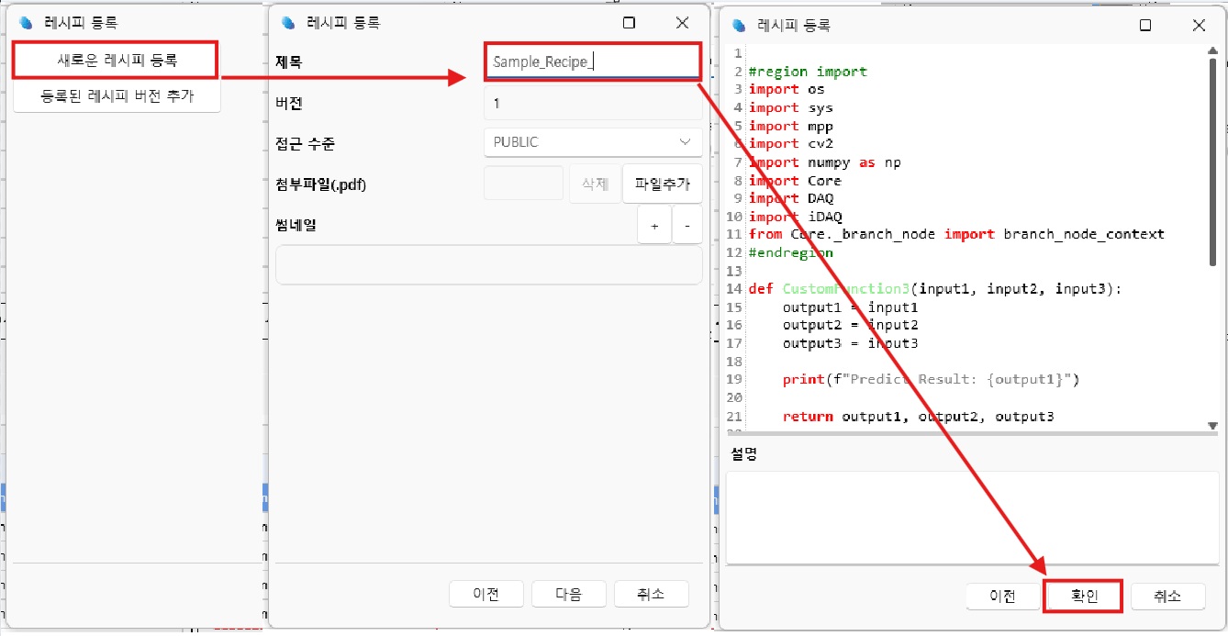
Task: Click the empty 첨부파일(.pdf) path box
Action: (x=522, y=184)
